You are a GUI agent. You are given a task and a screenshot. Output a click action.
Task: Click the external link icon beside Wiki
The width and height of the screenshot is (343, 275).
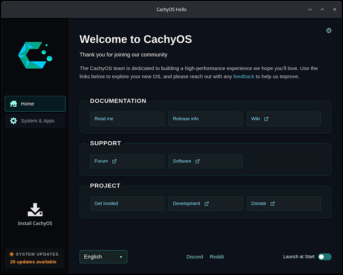click(x=266, y=119)
